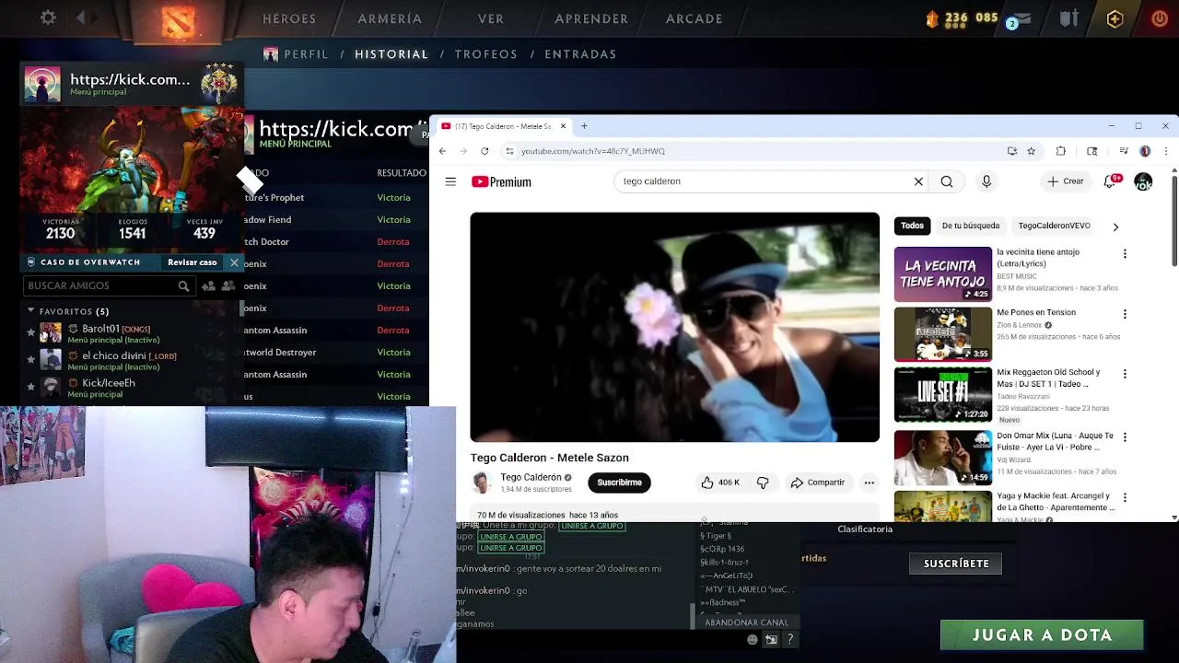This screenshot has height=663, width=1179.
Task: Click the orange shards gem icon
Action: point(932,17)
